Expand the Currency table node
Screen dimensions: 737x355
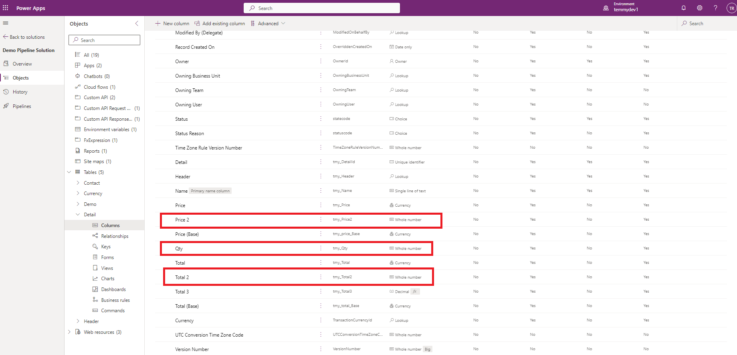pyautogui.click(x=78, y=193)
